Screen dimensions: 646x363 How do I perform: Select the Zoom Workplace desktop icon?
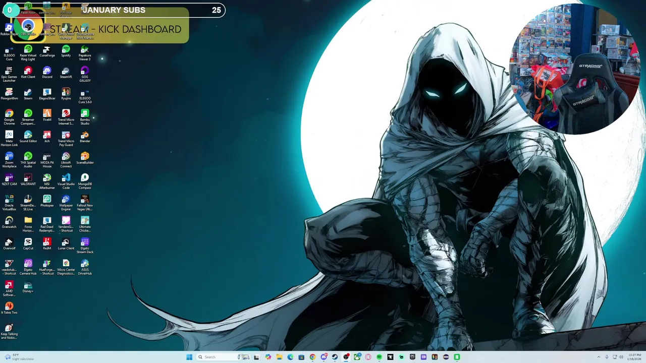click(9, 160)
